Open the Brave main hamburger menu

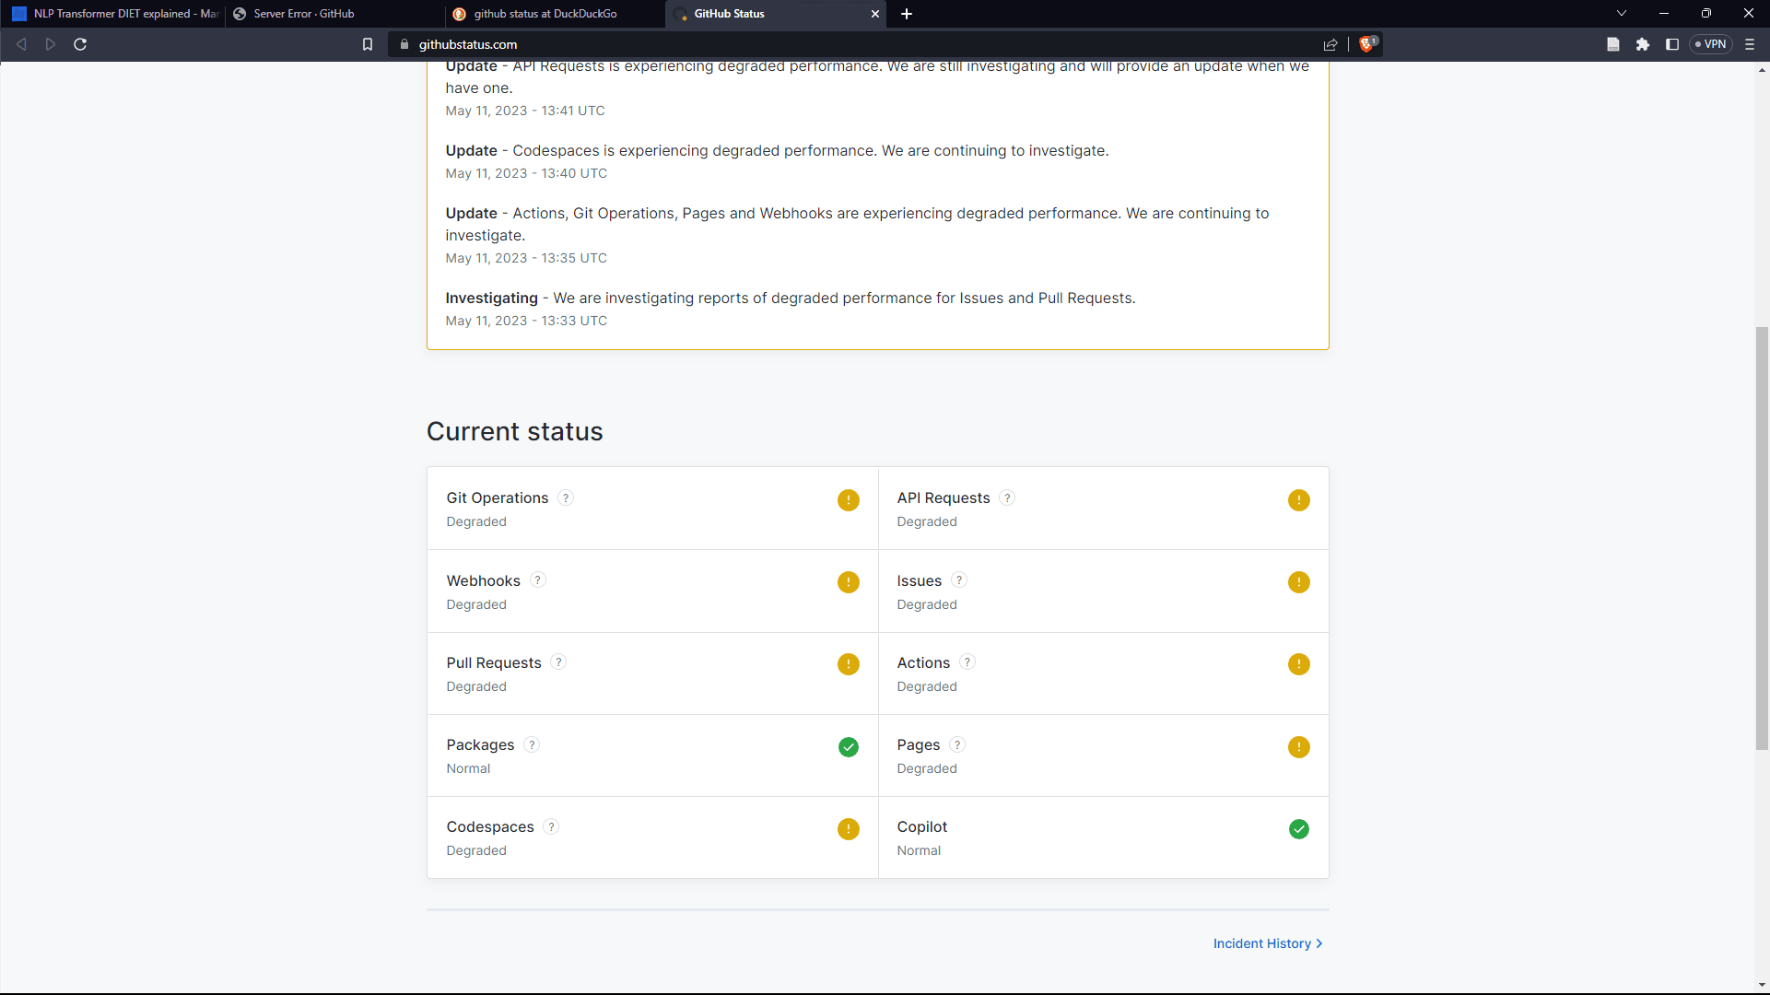click(1750, 44)
